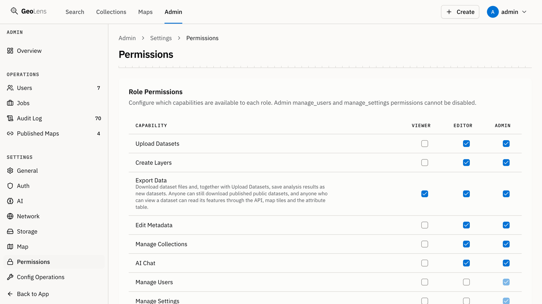Viewport: 542px width, 304px height.
Task: Switch to the Maps tab
Action: [x=145, y=12]
